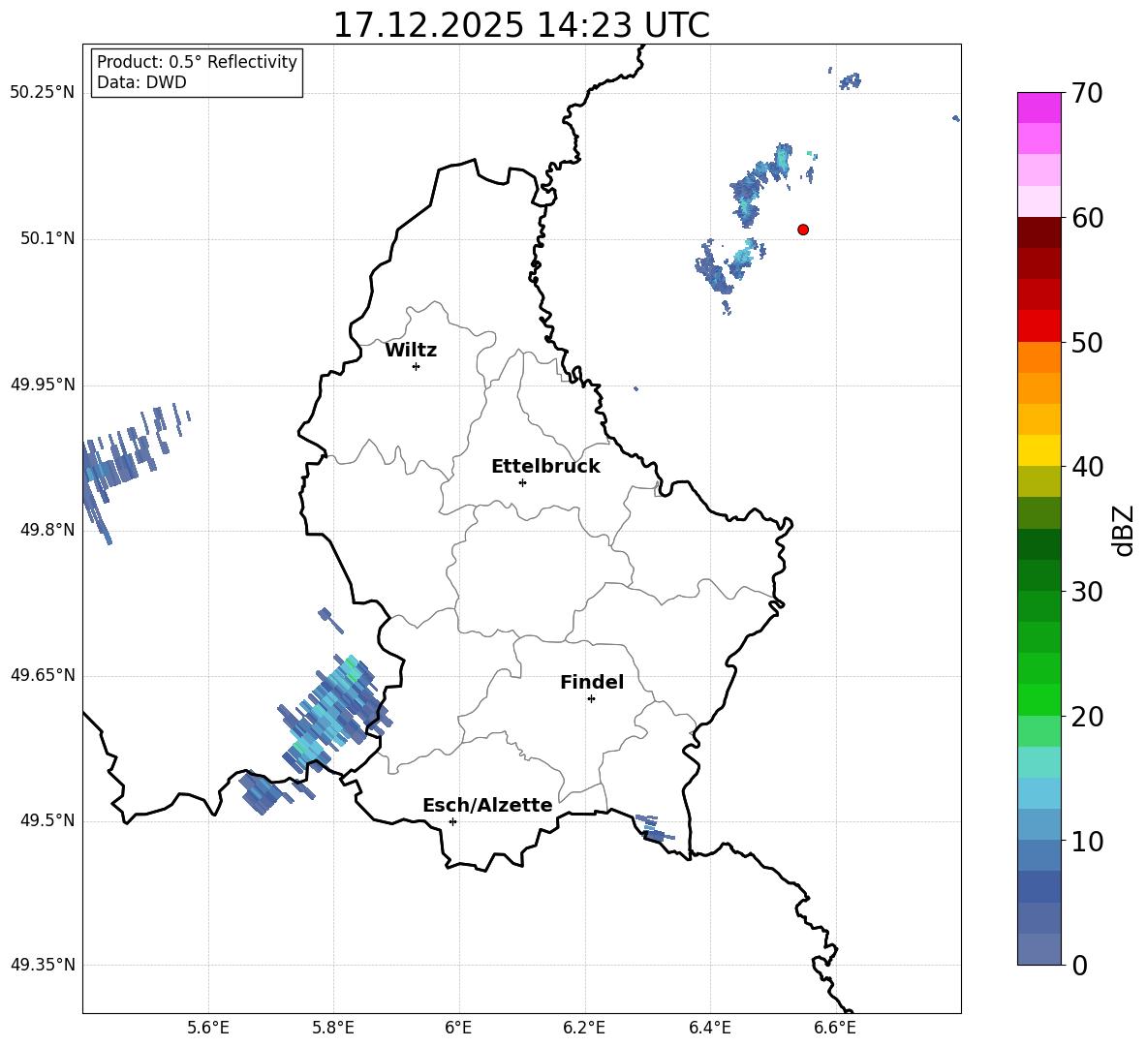1147x1047 pixels.
Task: Click the red dot marker on the map
Action: click(x=803, y=230)
